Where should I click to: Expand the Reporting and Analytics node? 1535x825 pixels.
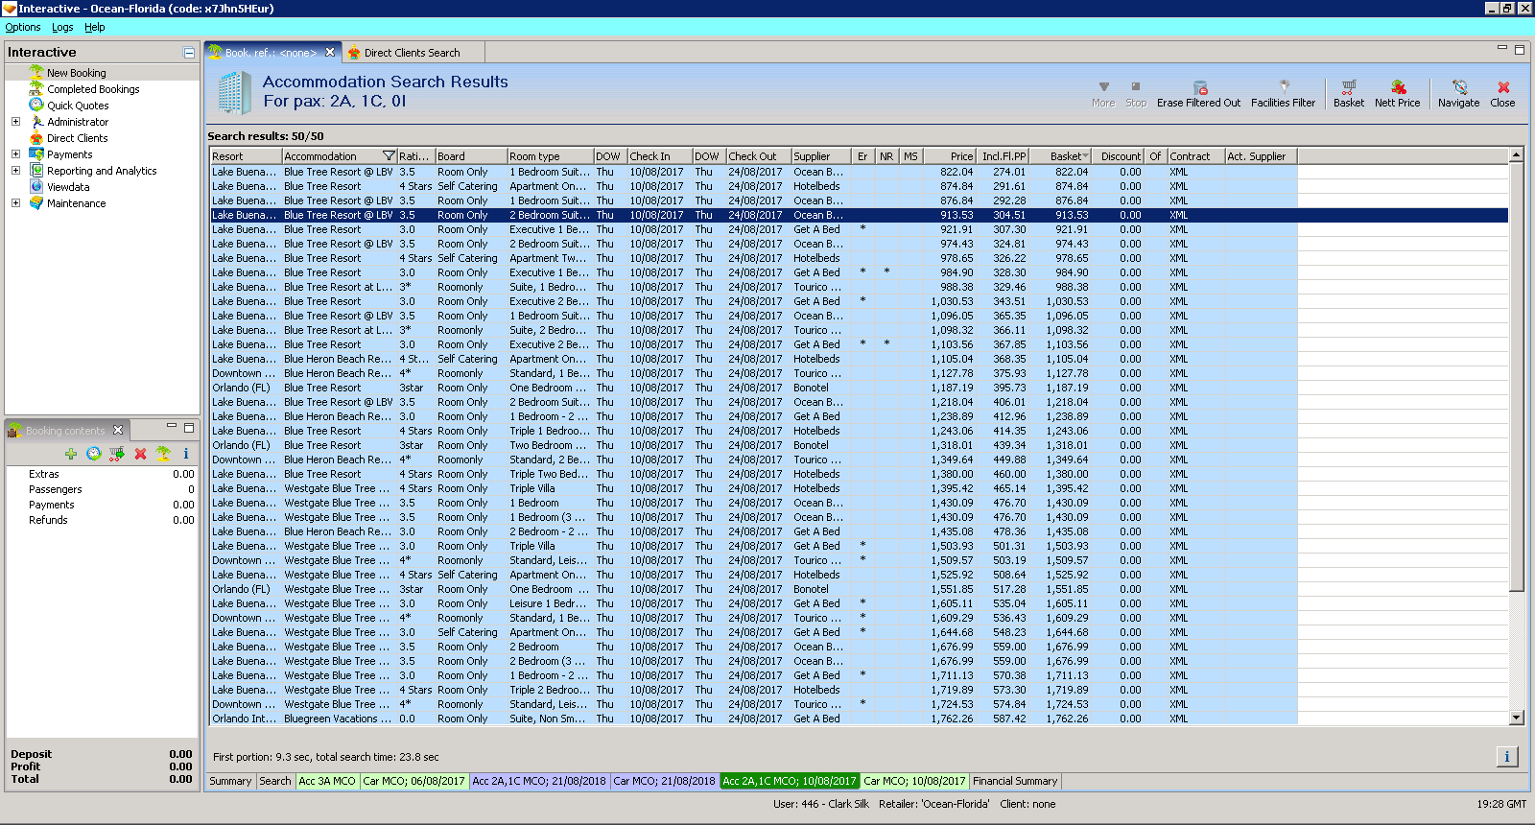15,171
